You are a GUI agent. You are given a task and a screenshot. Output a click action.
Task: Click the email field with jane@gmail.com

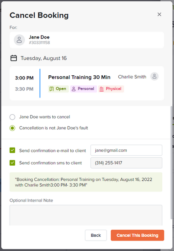pos(126,150)
